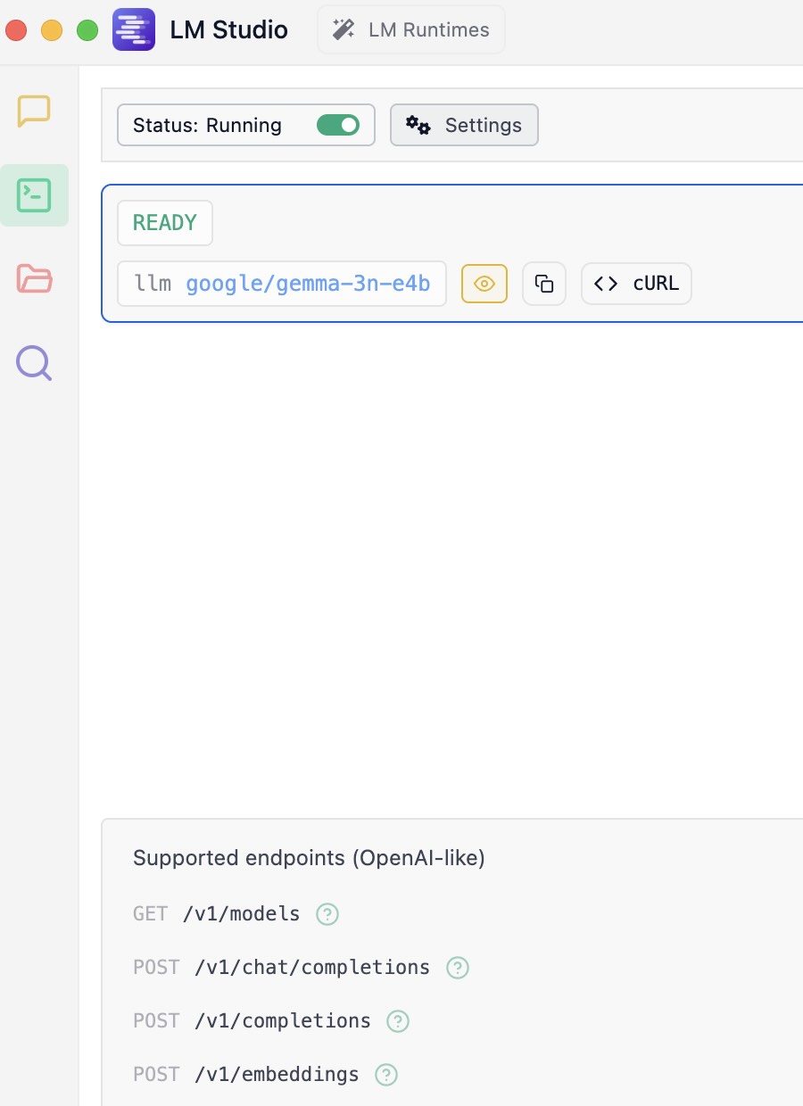Viewport: 803px width, 1106px height.
Task: Open help for the /v1/completions endpoint
Action: (398, 1020)
